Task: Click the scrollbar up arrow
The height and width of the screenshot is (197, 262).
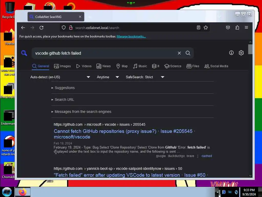Action: coord(250,42)
